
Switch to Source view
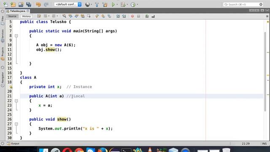[12, 16]
